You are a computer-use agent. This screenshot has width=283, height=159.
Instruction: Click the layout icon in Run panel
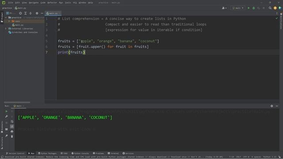pos(6,129)
